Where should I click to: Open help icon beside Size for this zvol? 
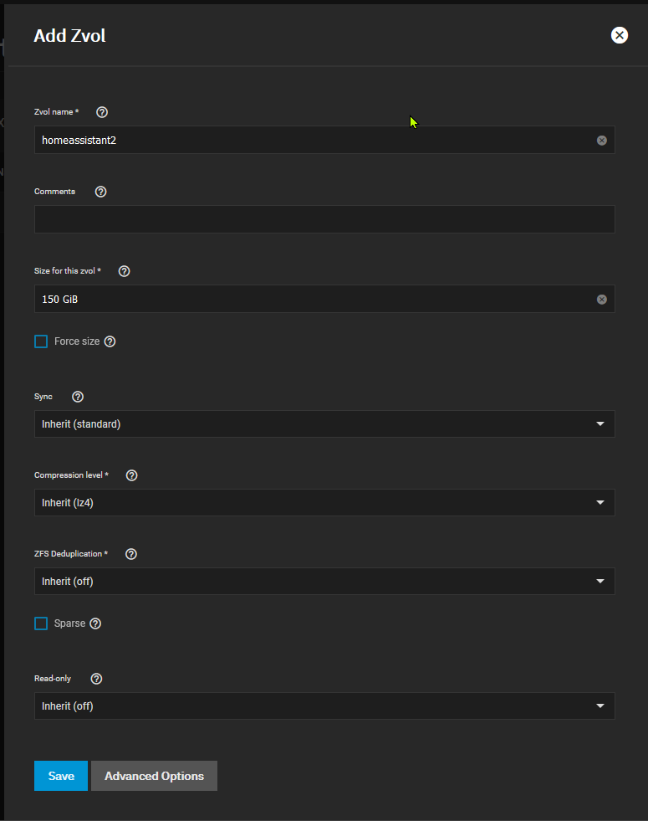coord(124,271)
